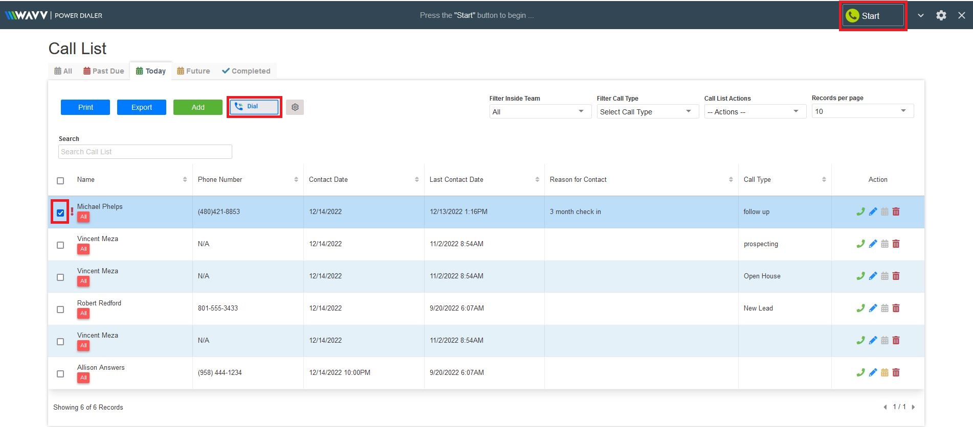Open the calendar icon in the prospecting row
The height and width of the screenshot is (427, 973).
pyautogui.click(x=884, y=244)
